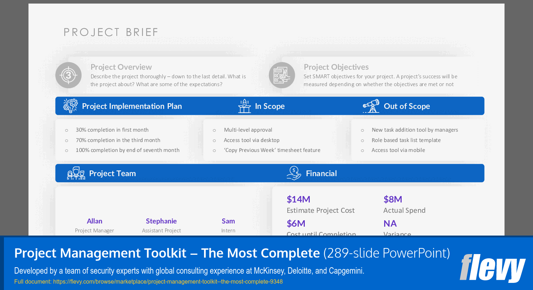Click the NA variance value

[x=390, y=223]
